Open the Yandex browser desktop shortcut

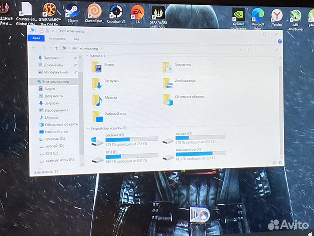(x=276, y=15)
